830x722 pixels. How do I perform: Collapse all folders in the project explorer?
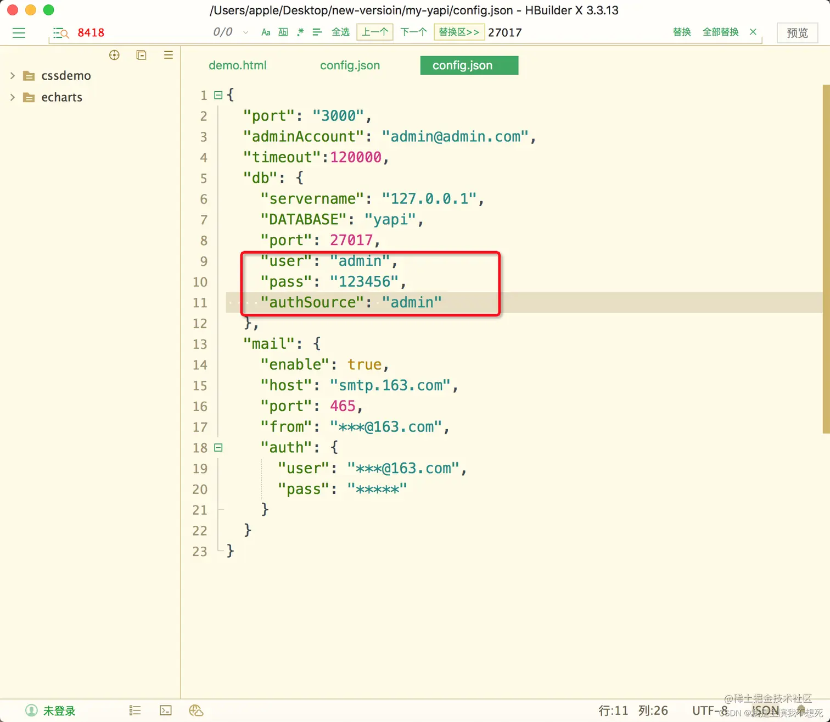point(142,55)
